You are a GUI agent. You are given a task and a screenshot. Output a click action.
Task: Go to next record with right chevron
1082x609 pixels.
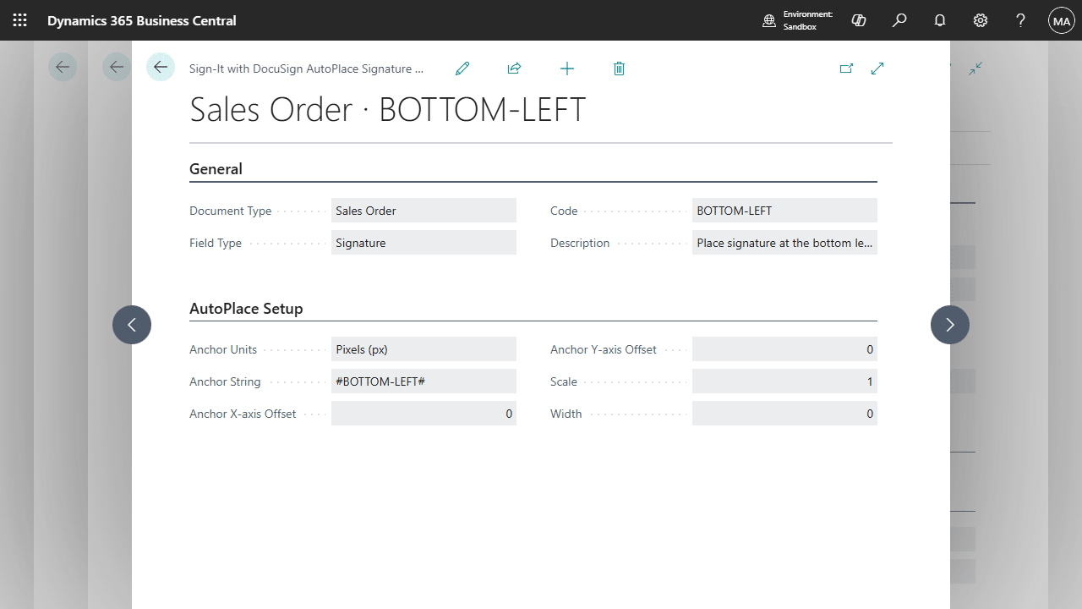pyautogui.click(x=950, y=325)
